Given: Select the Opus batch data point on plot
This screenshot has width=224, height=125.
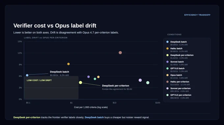Looking at the screenshot, I should tap(98, 77).
